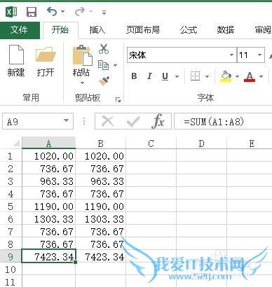Image resolution: width=272 pixels, height=287 pixels.
Task: Select column C header
Action: 151,143
